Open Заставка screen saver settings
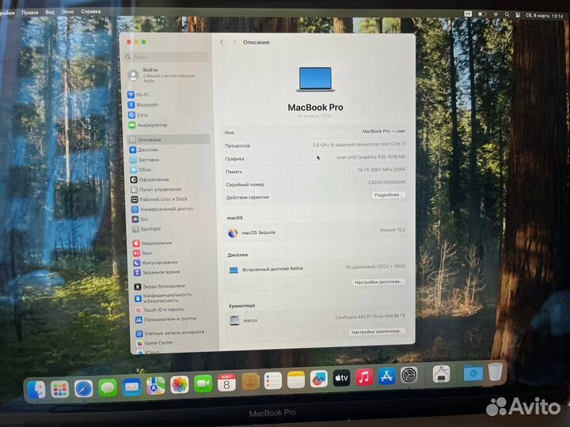This screenshot has width=570, height=427. (145, 160)
